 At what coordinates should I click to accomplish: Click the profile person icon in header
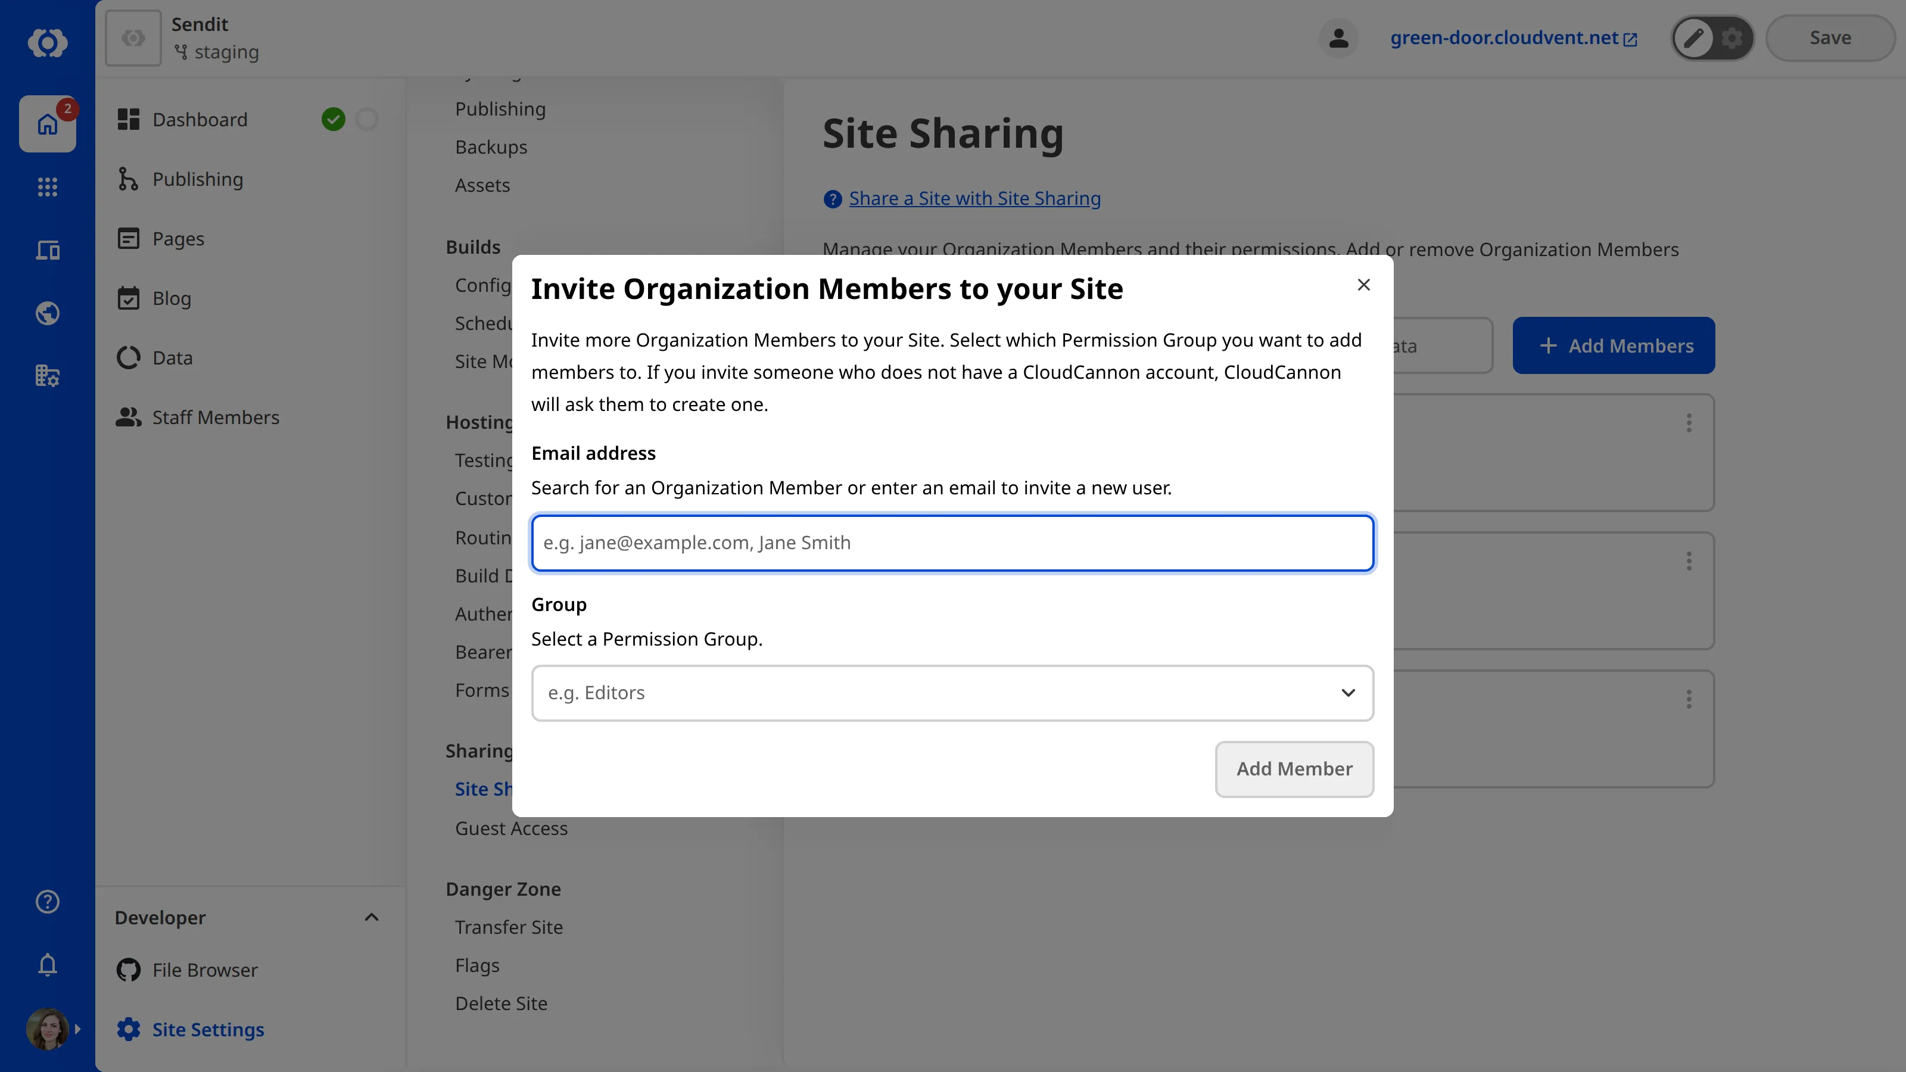(x=1338, y=38)
